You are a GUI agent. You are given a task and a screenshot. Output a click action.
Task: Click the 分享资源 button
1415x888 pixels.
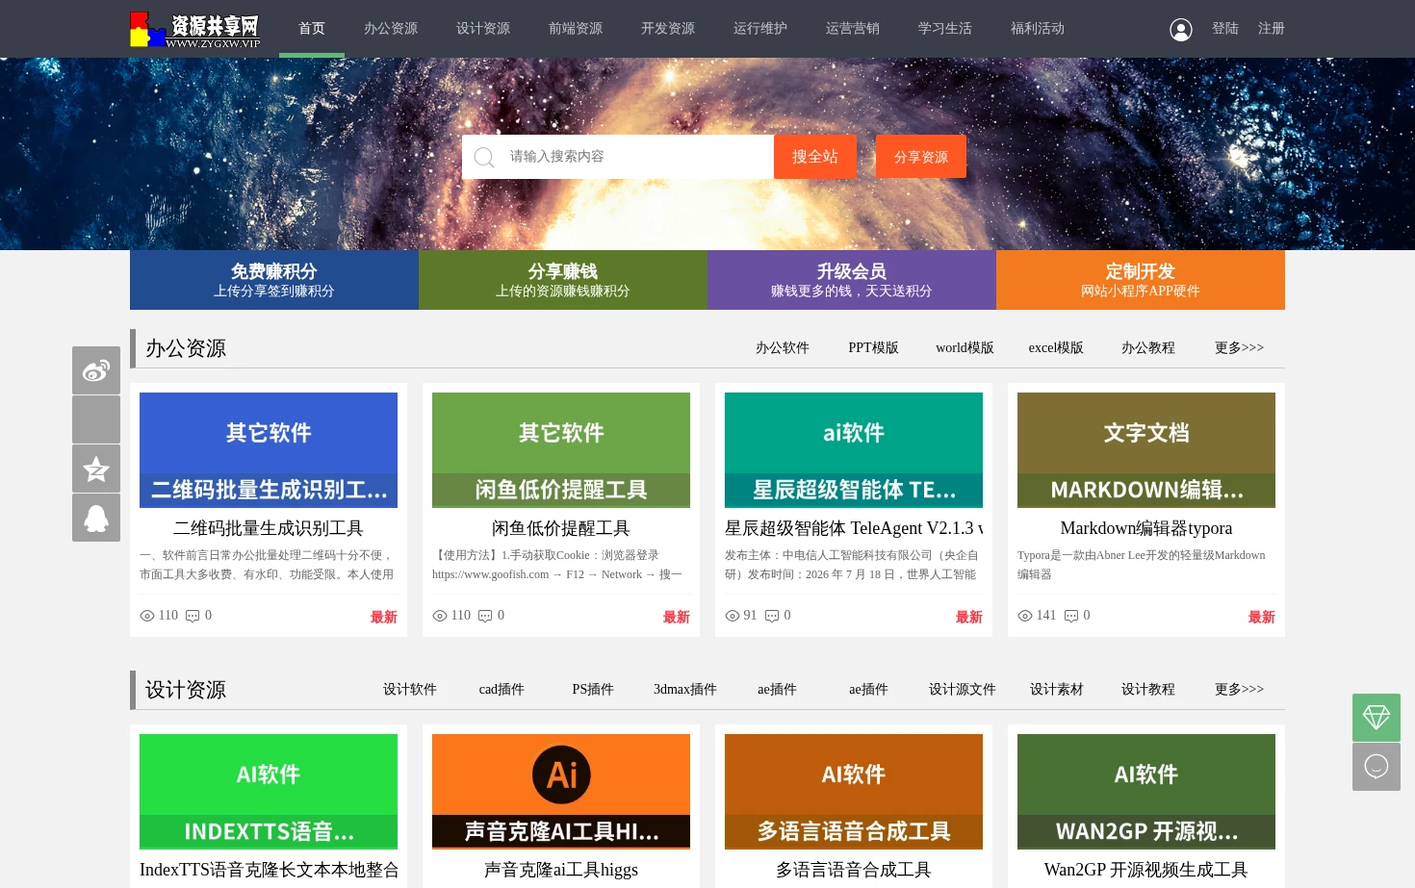pos(921,157)
